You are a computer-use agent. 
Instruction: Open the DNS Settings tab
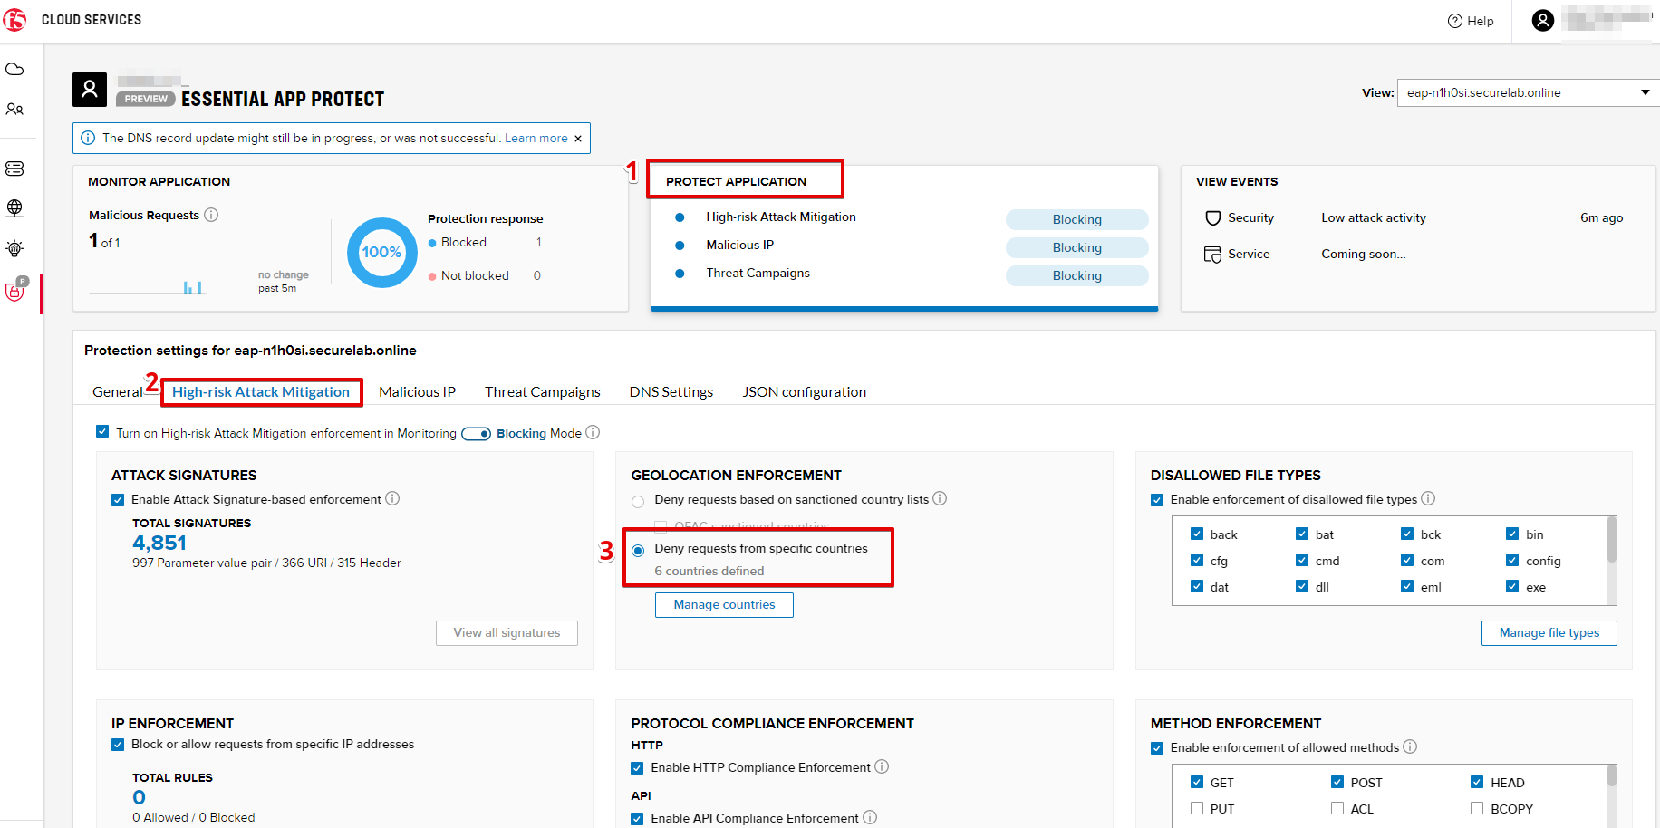pyautogui.click(x=671, y=392)
